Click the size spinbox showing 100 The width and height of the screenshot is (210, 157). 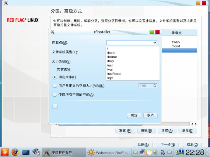click(x=146, y=86)
